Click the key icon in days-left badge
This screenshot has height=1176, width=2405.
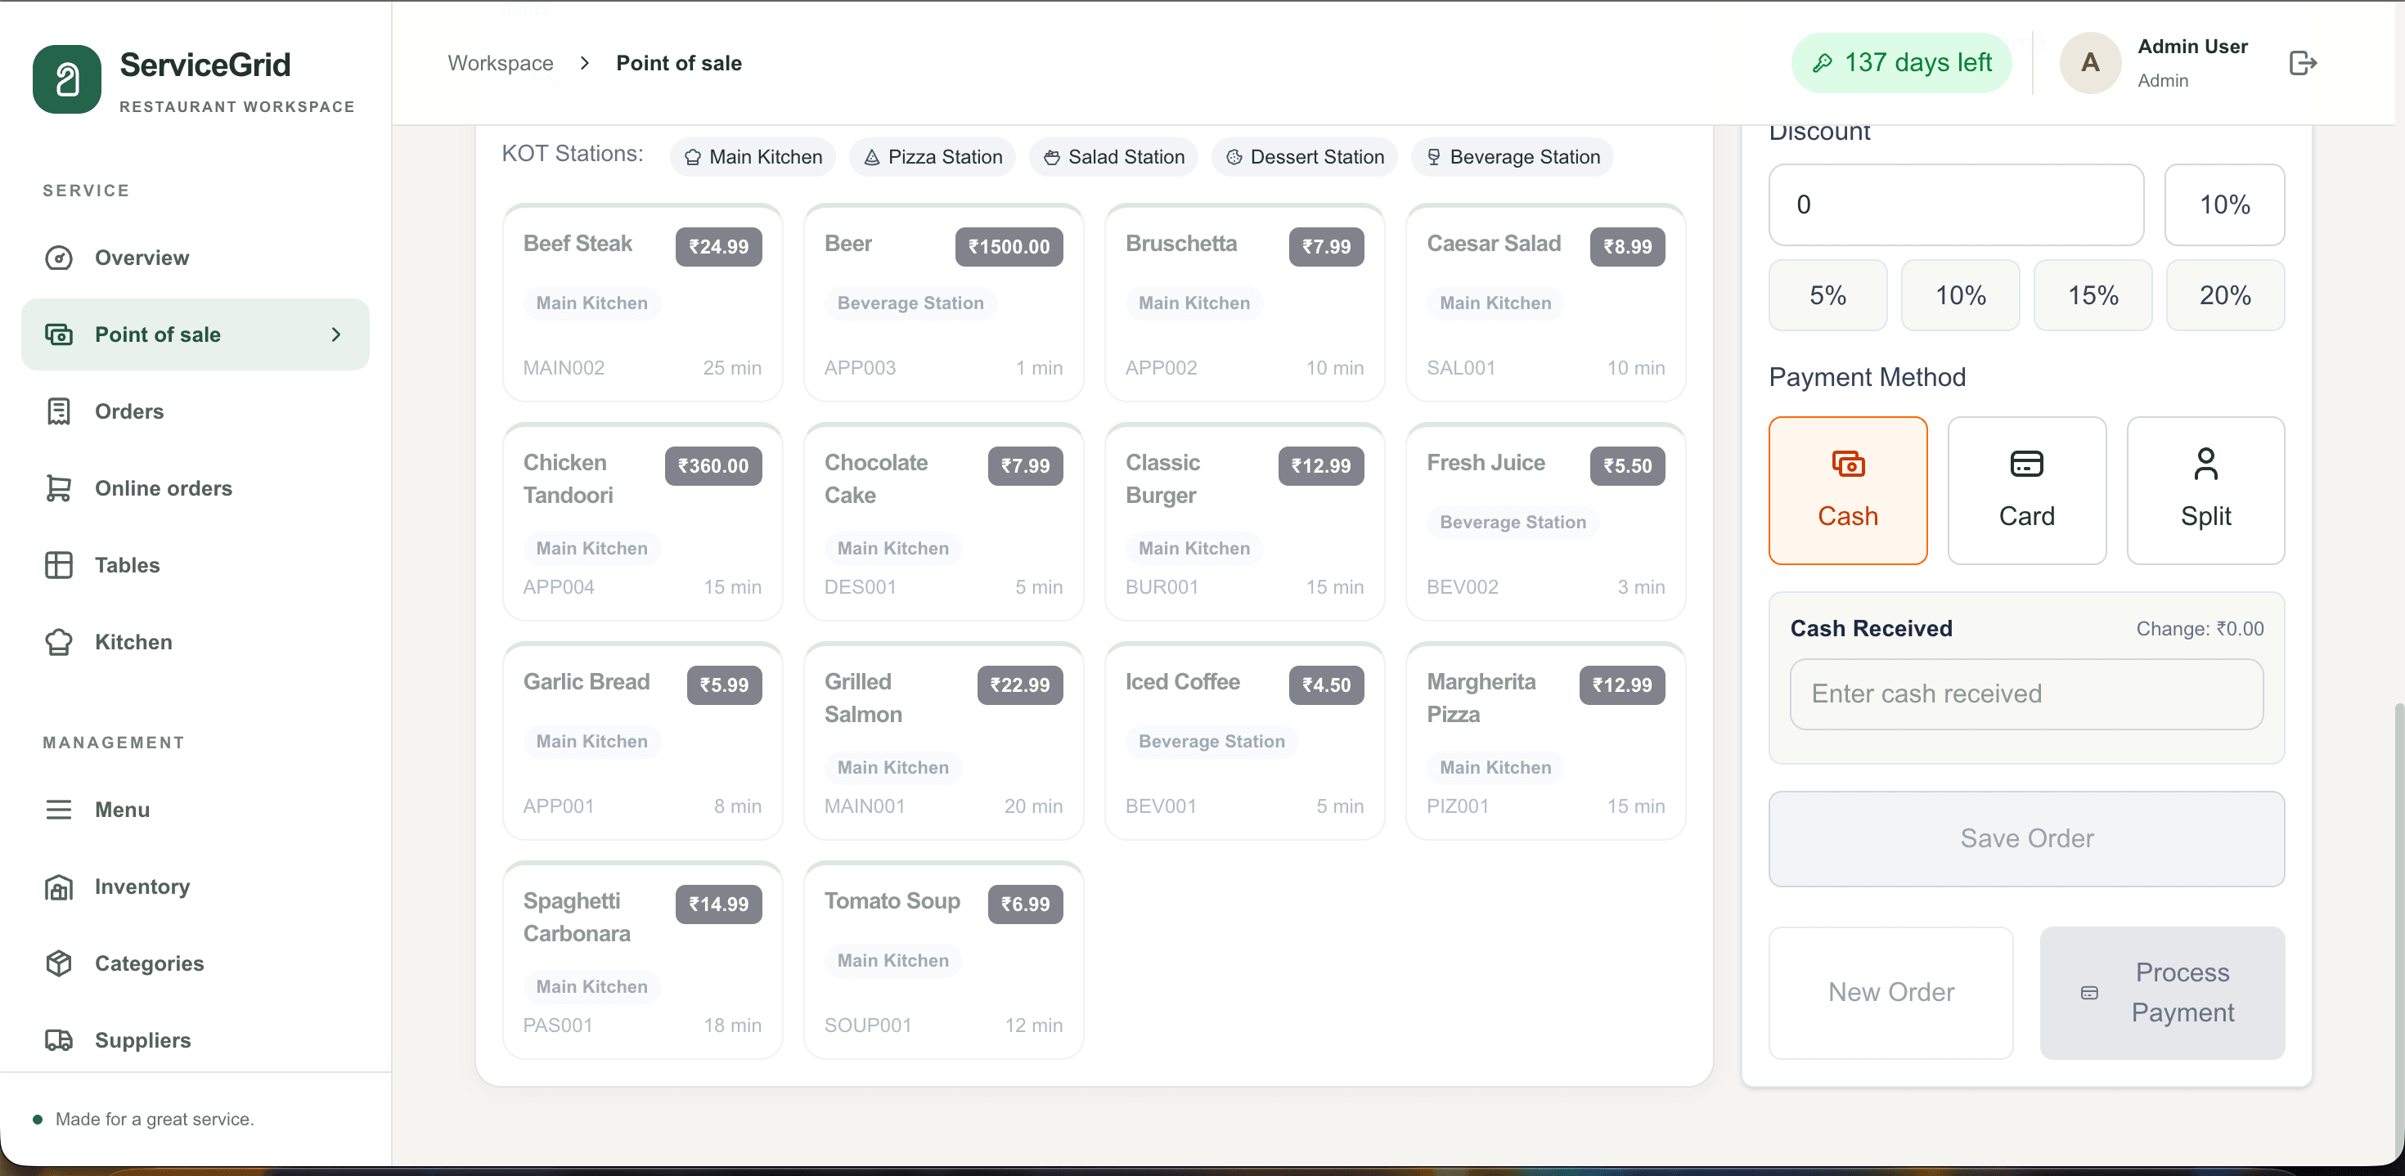pos(1822,64)
